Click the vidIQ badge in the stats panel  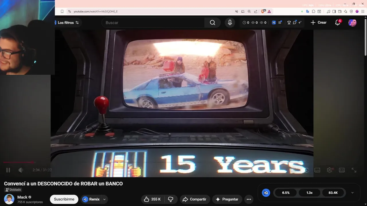[x=266, y=193]
